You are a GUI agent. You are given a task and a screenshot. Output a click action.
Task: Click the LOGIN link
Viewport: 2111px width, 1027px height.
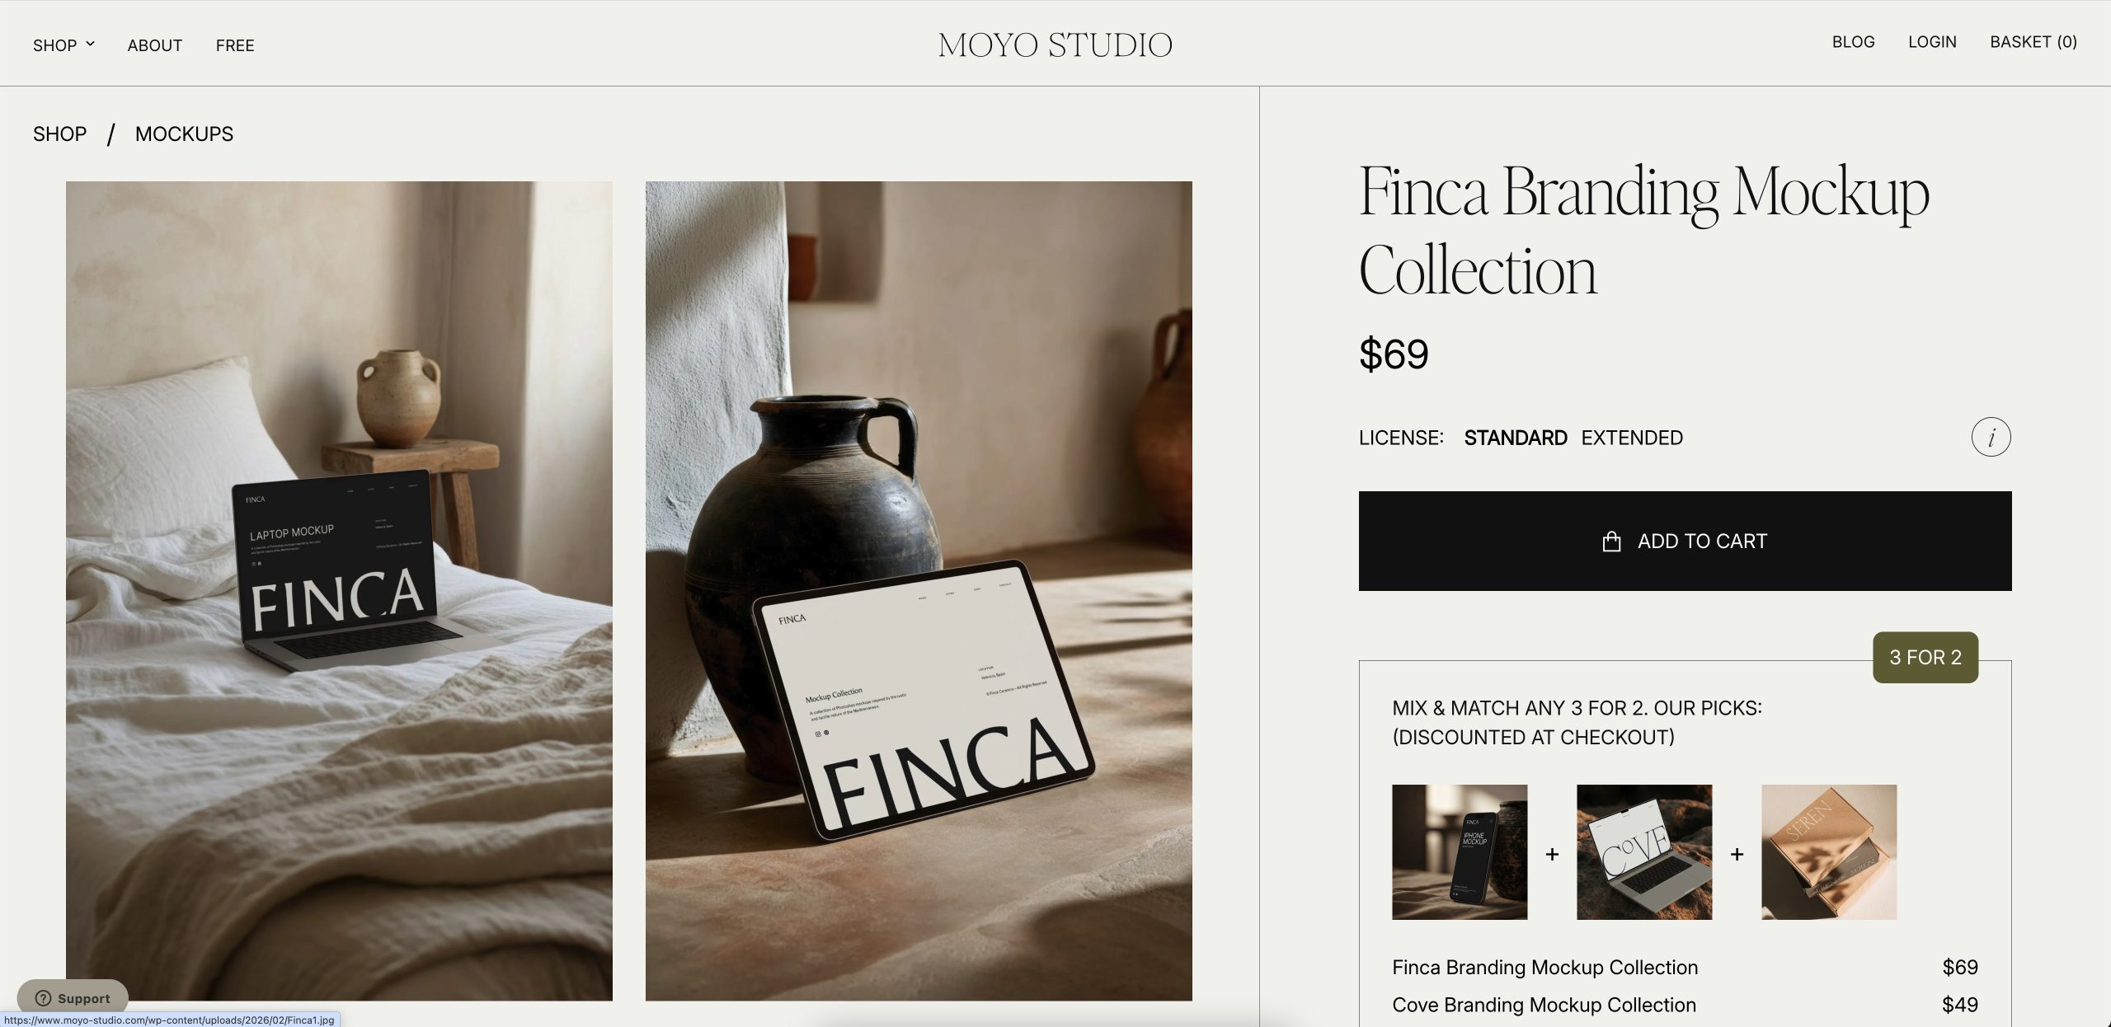pyautogui.click(x=1932, y=42)
